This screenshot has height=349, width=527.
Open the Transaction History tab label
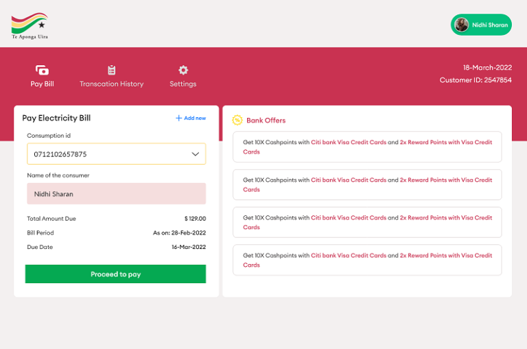point(111,84)
